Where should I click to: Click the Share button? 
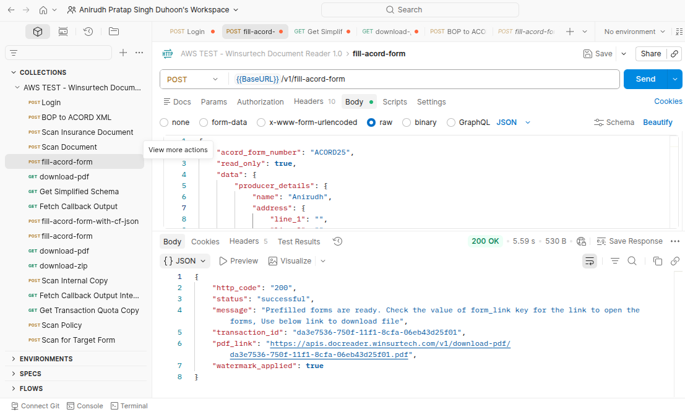pos(650,54)
